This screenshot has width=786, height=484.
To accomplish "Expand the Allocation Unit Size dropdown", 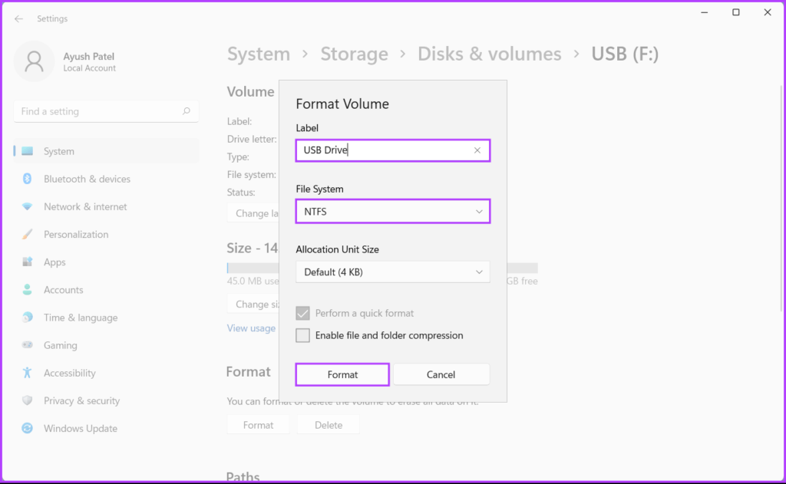I will pyautogui.click(x=392, y=272).
